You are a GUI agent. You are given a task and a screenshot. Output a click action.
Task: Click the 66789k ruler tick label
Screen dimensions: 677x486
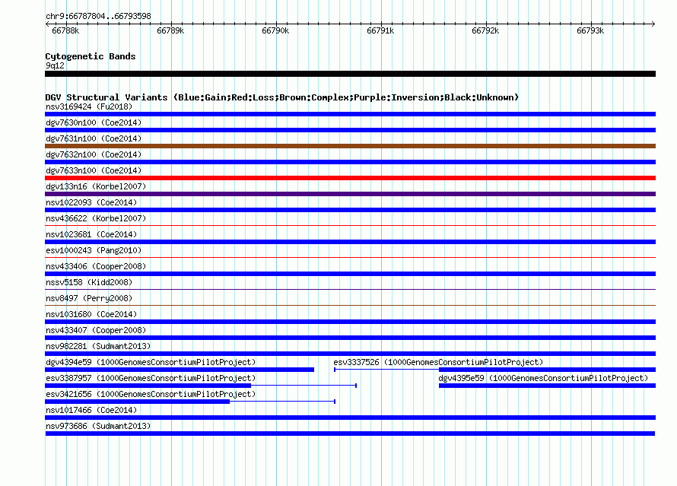[170, 30]
